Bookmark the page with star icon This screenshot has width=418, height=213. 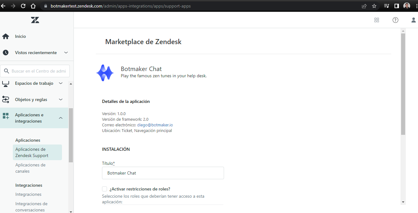point(374,6)
